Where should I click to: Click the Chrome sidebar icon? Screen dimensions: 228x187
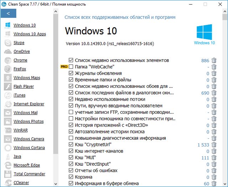(x=8, y=60)
